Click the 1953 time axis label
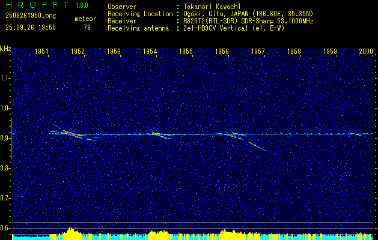This screenshot has height=240, width=378. tap(114, 51)
